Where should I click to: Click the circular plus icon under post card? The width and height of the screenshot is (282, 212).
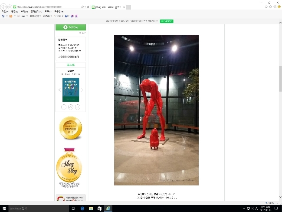pos(64,107)
